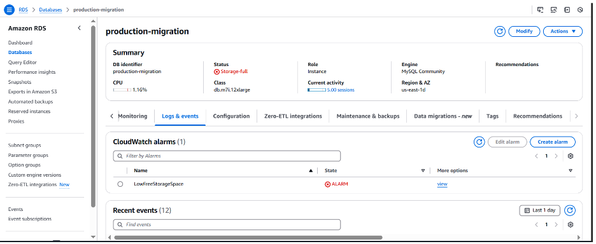This screenshot has height=244, width=596.
Task: Click the 5.00 sessions activity bar
Action: pyautogui.click(x=330, y=90)
